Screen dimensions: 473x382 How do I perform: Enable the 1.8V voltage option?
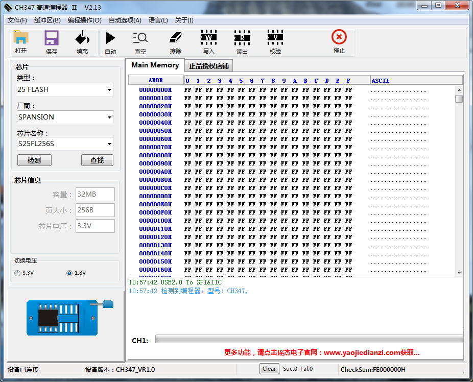pyautogui.click(x=69, y=273)
